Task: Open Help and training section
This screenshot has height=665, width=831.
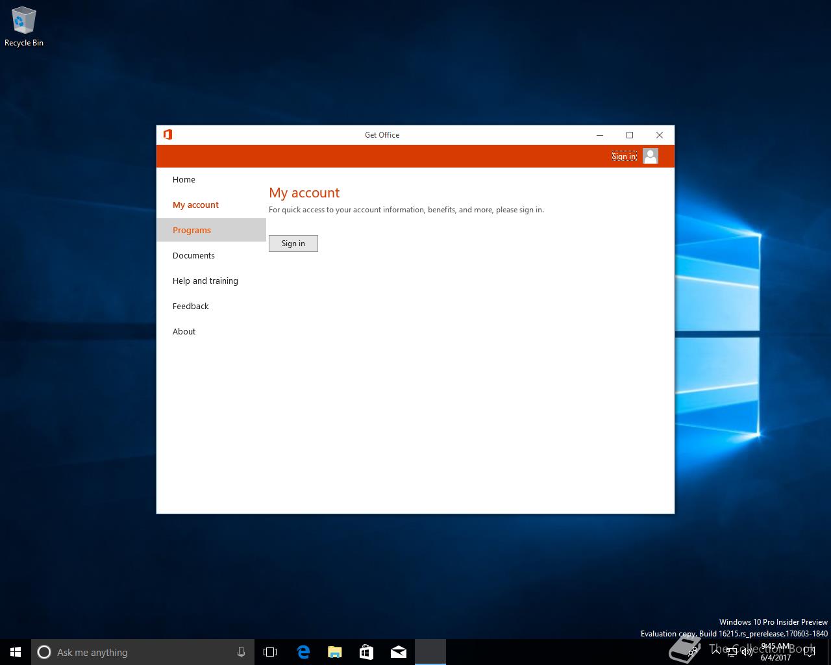Action: point(211,281)
